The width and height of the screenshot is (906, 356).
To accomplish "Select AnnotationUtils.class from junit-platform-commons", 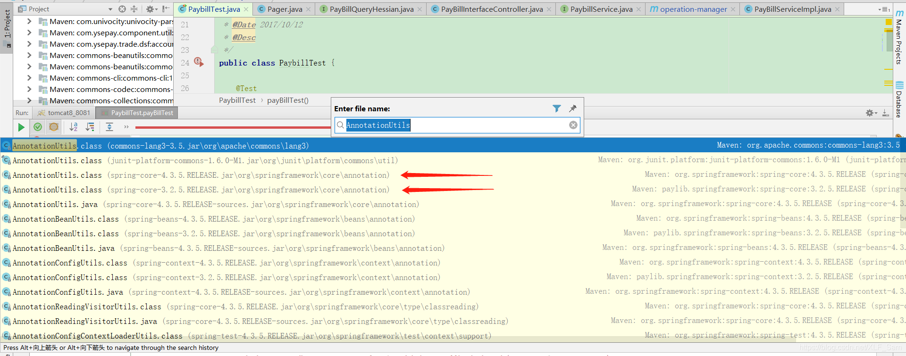I will [453, 160].
